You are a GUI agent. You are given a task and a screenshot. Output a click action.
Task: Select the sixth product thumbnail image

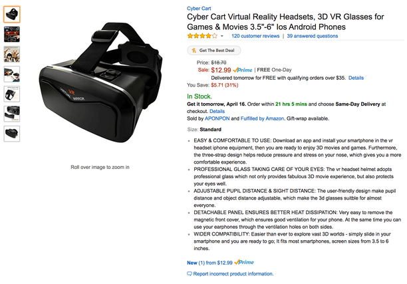12,114
